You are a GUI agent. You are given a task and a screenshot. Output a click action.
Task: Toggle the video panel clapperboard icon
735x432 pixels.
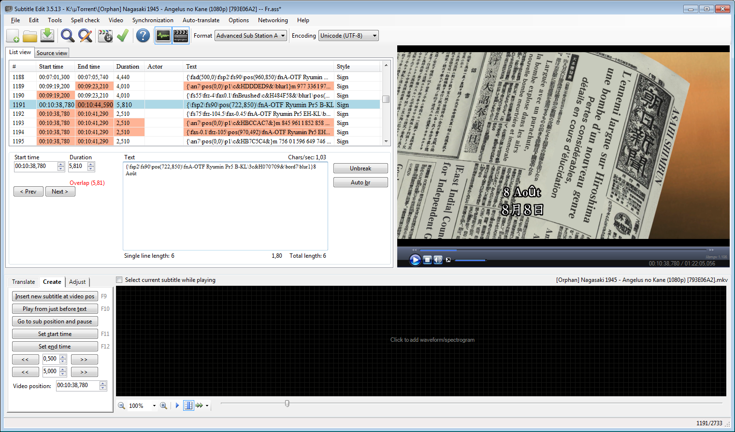(x=181, y=36)
